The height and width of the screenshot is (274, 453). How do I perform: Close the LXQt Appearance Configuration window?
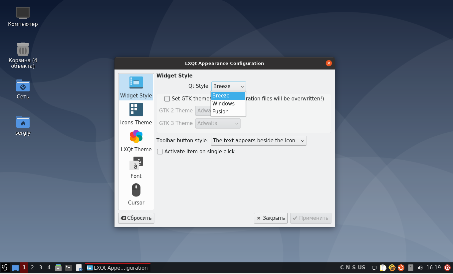coord(329,63)
